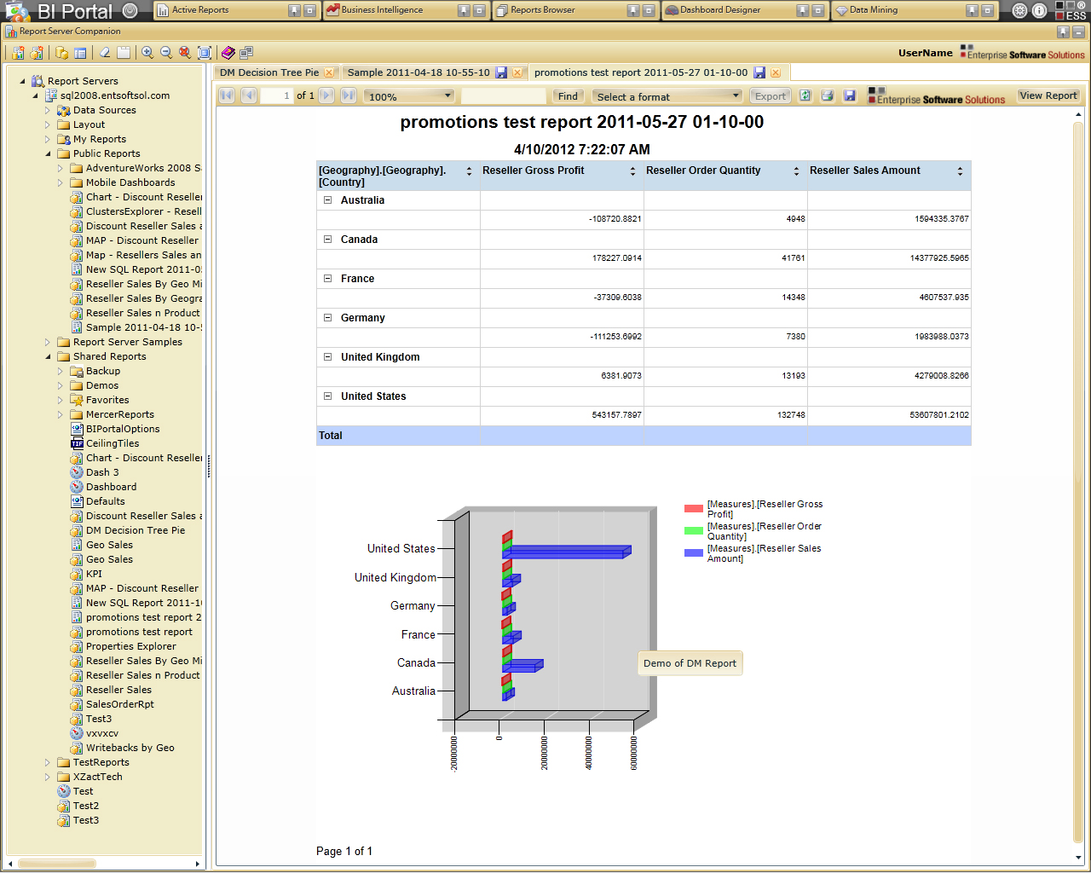Sort by Reseller Sales Amount column

(x=960, y=171)
